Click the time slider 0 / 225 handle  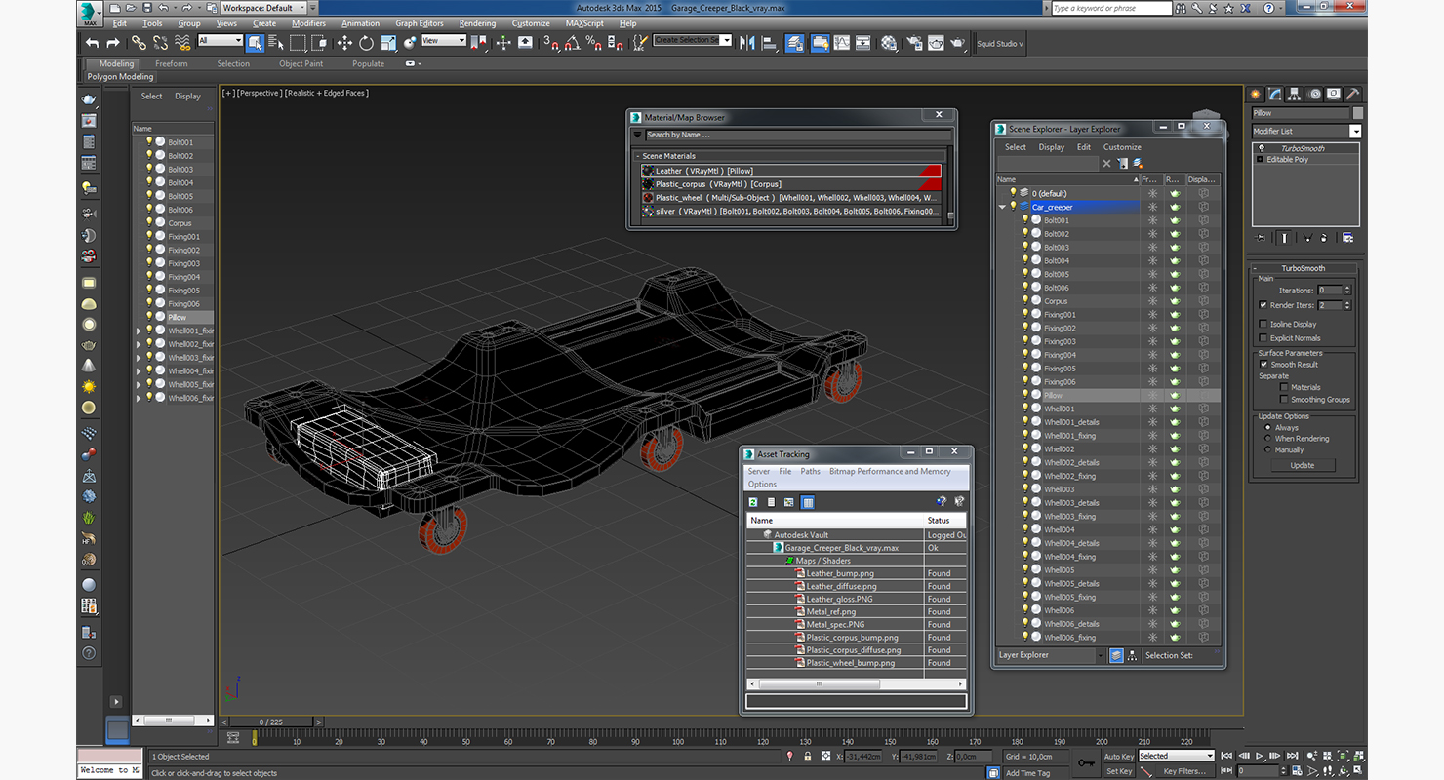point(271,721)
